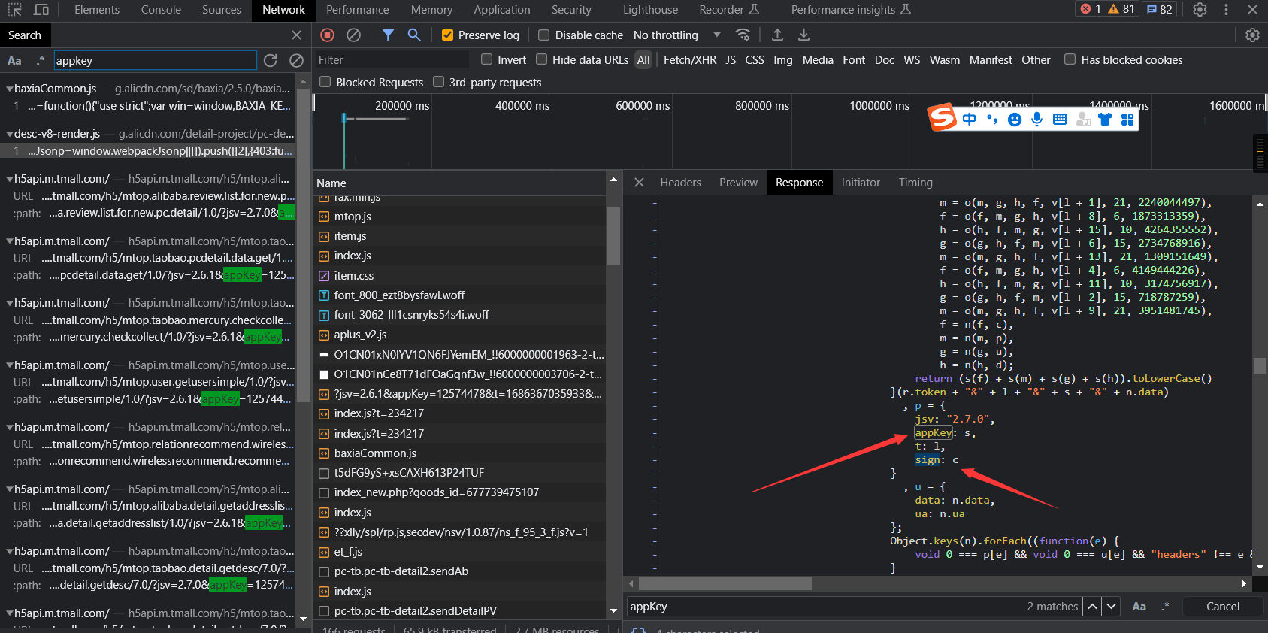Open the Sogou emoji face icon

[x=1015, y=119]
